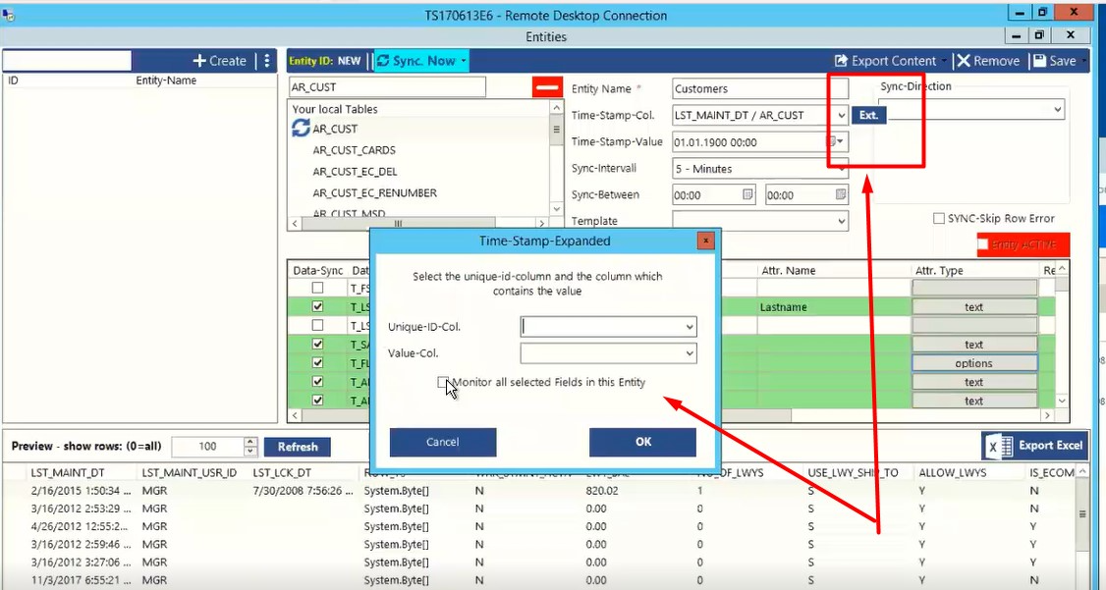Select AR_CUST in local tables list
This screenshot has width=1106, height=590.
tap(335, 129)
